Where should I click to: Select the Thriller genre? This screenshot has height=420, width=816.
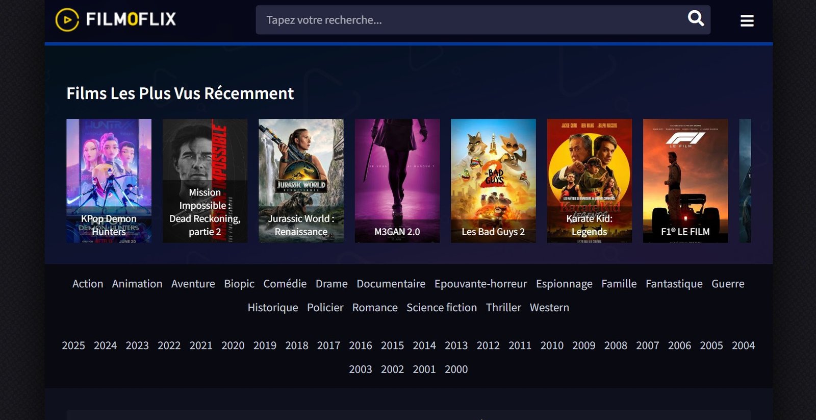point(503,308)
